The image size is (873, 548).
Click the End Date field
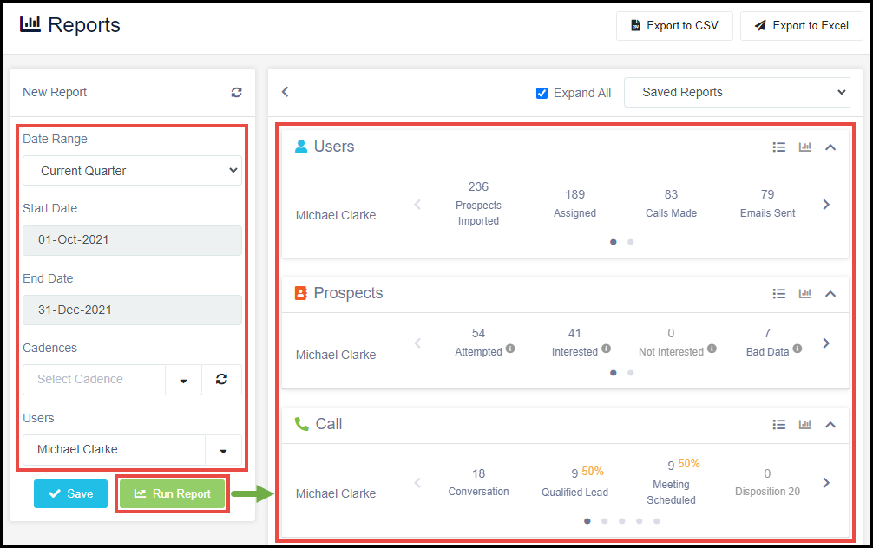click(x=133, y=310)
